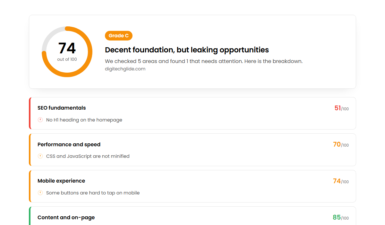Select the hard to tap buttons issue
The width and height of the screenshot is (385, 225).
[93, 193]
